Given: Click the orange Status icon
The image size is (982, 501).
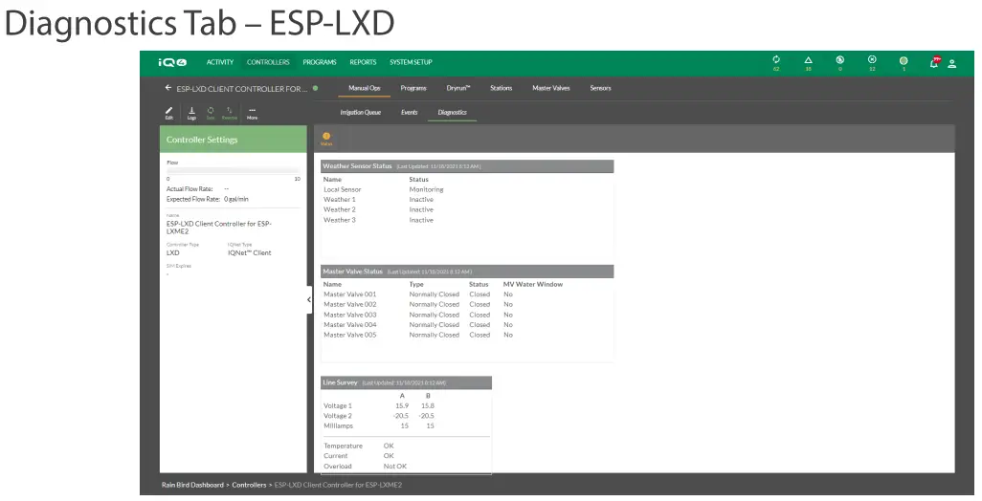Looking at the screenshot, I should point(326,139).
